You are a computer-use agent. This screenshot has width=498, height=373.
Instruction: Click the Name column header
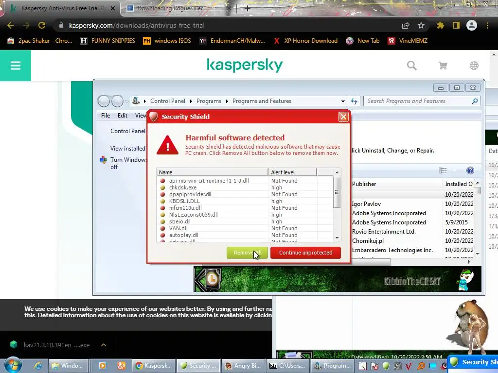point(212,172)
